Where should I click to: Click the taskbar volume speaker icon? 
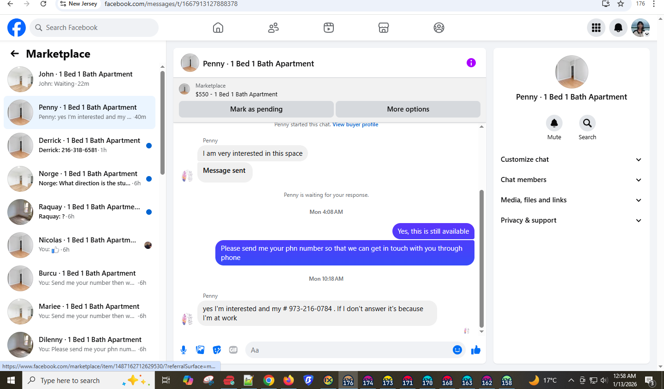(x=604, y=380)
